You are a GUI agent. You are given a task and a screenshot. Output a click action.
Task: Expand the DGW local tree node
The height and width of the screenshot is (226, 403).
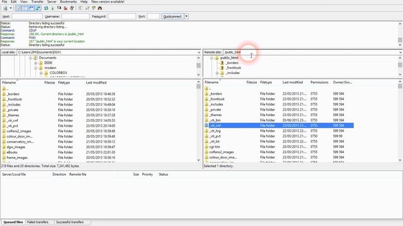36,63
